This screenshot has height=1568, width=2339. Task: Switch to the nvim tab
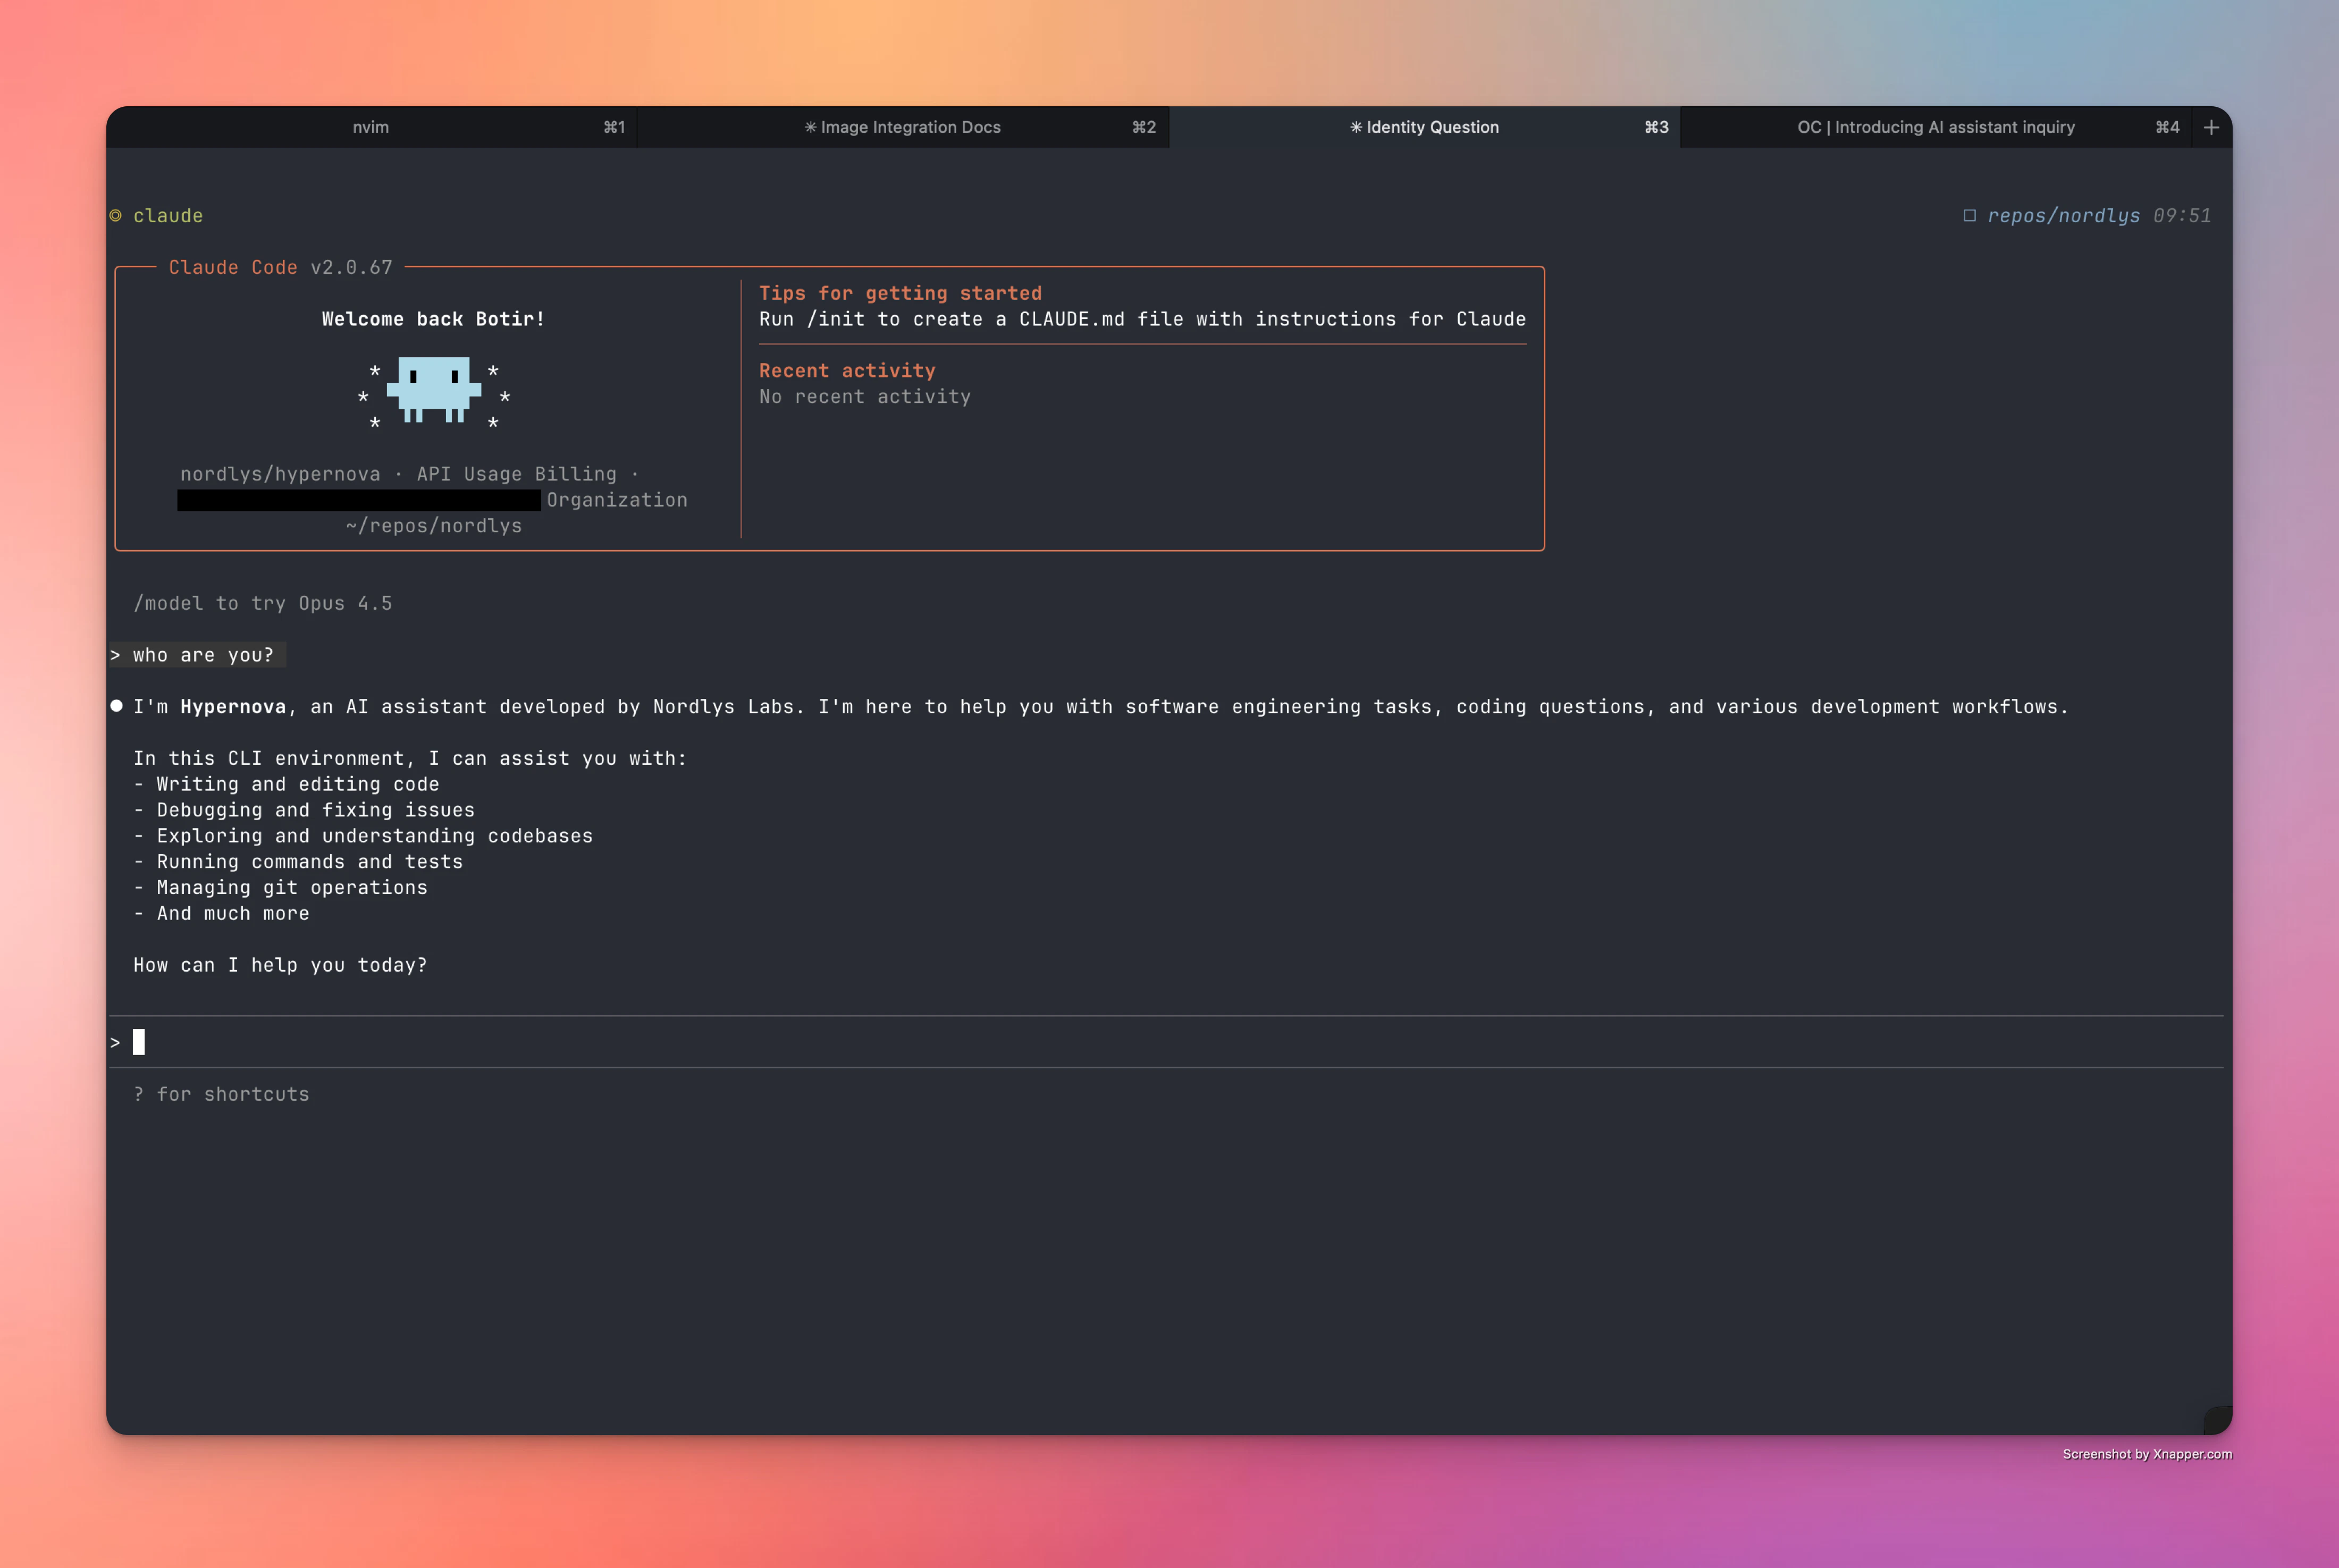point(371,127)
